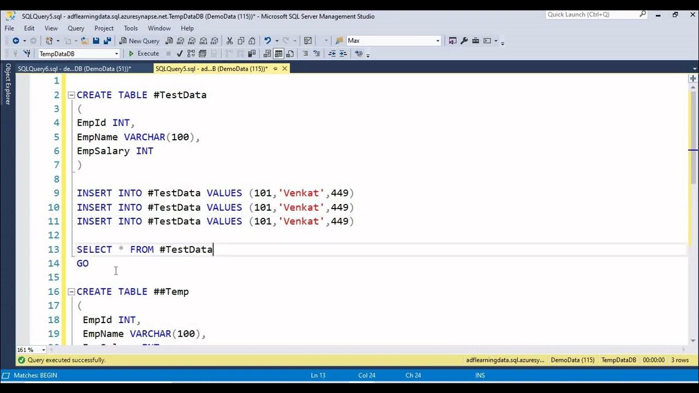Open the Object Explorer side tab
Viewport: 699px width, 393px height.
click(8, 84)
